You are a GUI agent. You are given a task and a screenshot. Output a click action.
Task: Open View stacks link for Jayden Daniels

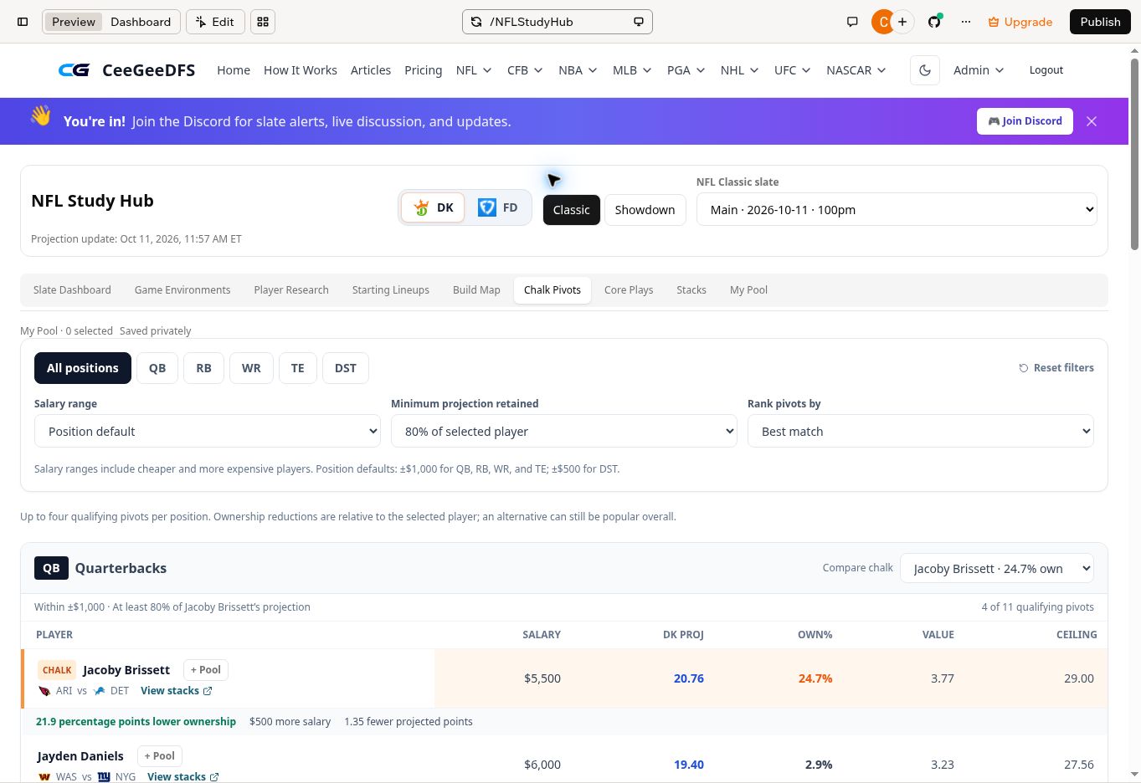tap(182, 777)
